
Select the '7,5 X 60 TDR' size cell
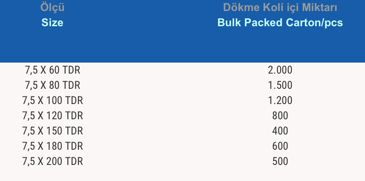(53, 70)
